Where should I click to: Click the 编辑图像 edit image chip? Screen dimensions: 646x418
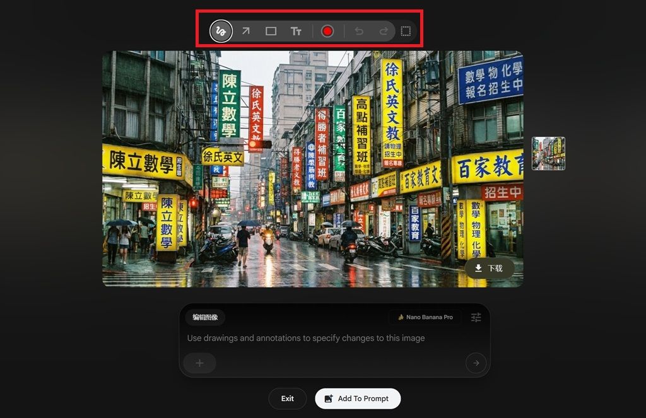pos(205,317)
